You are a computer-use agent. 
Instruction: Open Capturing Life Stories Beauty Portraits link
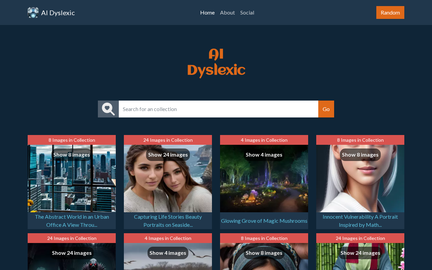pos(168,221)
